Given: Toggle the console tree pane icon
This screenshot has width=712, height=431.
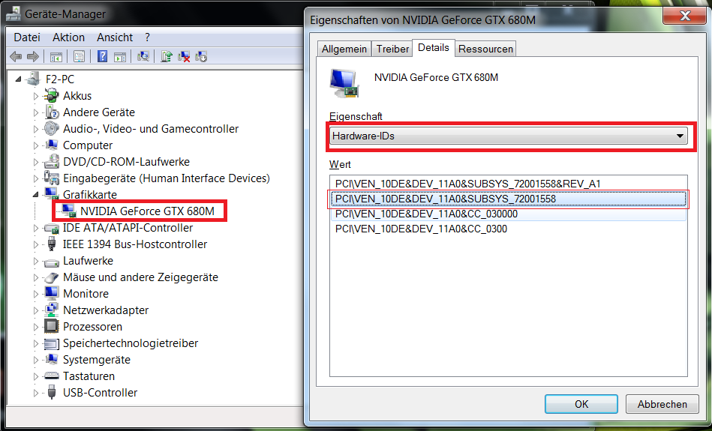Looking at the screenshot, I should [56, 57].
